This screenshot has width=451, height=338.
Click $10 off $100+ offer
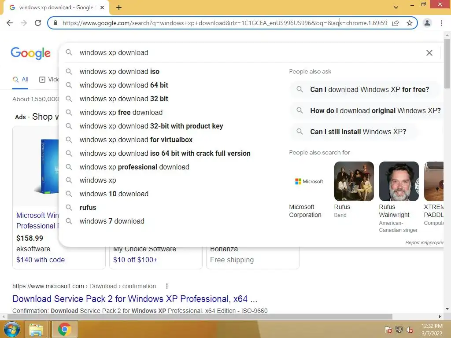click(135, 260)
